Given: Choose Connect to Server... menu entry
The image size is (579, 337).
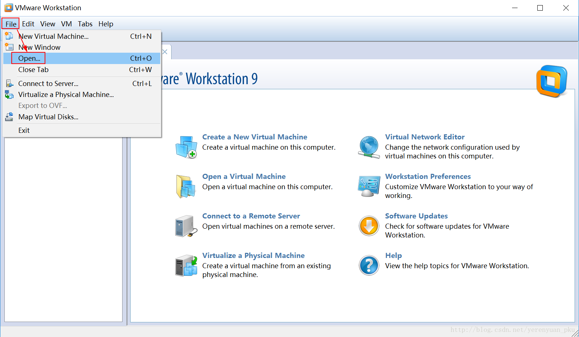Looking at the screenshot, I should coord(82,83).
